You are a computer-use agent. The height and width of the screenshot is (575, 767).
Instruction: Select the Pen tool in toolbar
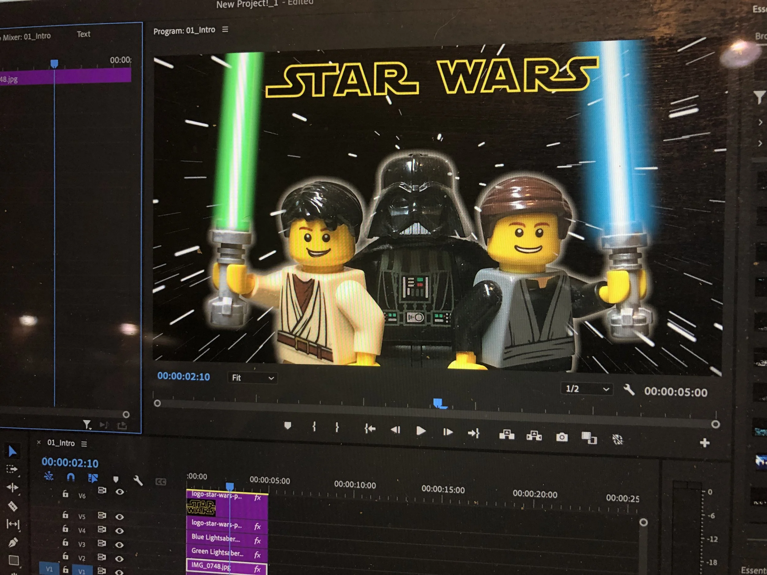point(13,542)
